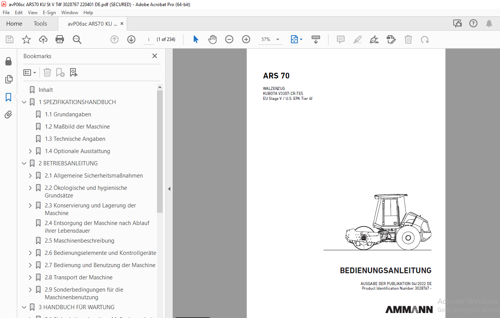Expand 1.4 Optionale Ausstattung

pyautogui.click(x=30, y=151)
